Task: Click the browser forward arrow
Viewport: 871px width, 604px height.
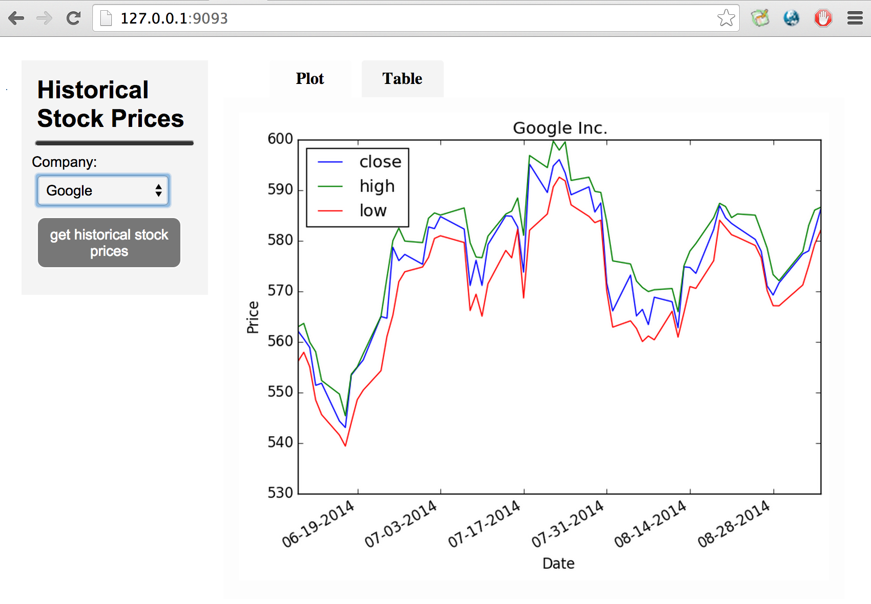Action: (45, 18)
